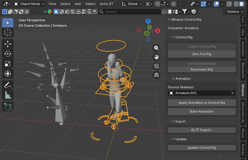Select the BlenderKit brush asset icon
This screenshot has width=248, height=160.
pos(78,12)
